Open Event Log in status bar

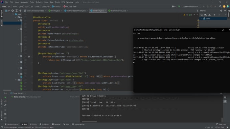pyautogui.click(x=221, y=124)
